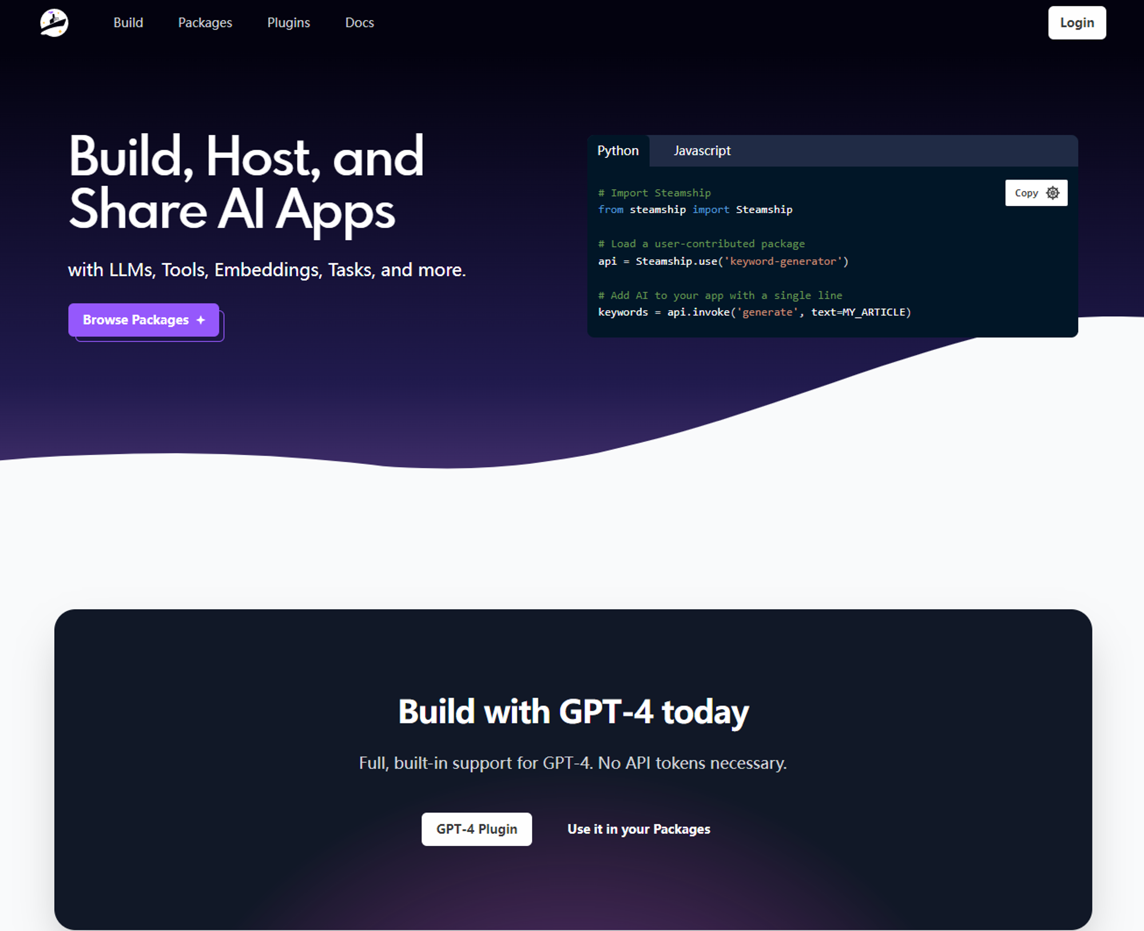The image size is (1144, 931).
Task: Open the Build menu item
Action: 128,23
